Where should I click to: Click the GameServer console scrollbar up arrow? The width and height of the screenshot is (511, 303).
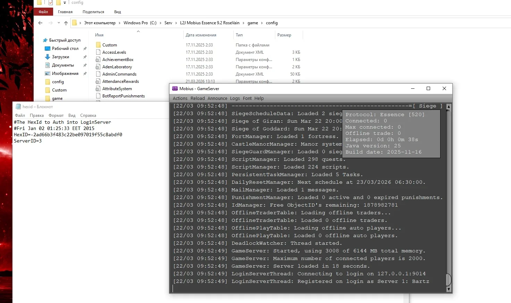[449, 106]
